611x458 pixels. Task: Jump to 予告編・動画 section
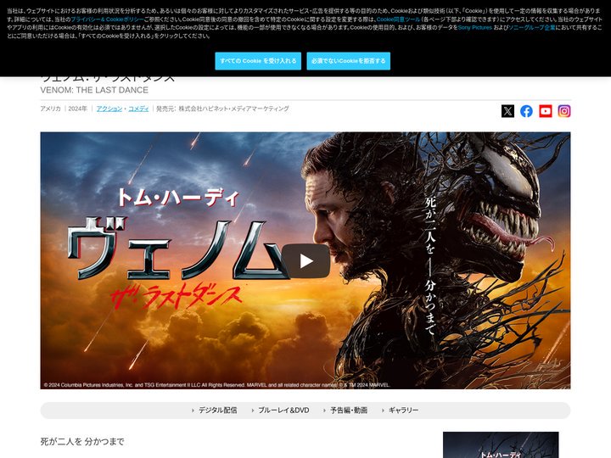tap(349, 411)
